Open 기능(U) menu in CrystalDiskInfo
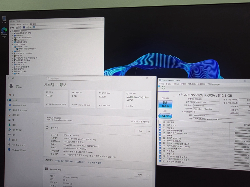Screen dimensions: 250x187 coord(176,84)
